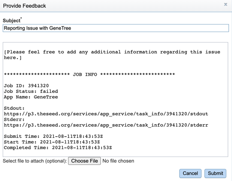
Task: Click the 'Provide Feedback' dialog title
Action: click(24, 6)
